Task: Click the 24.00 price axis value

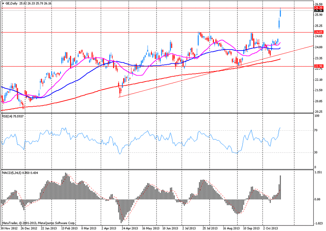Action: [319, 47]
